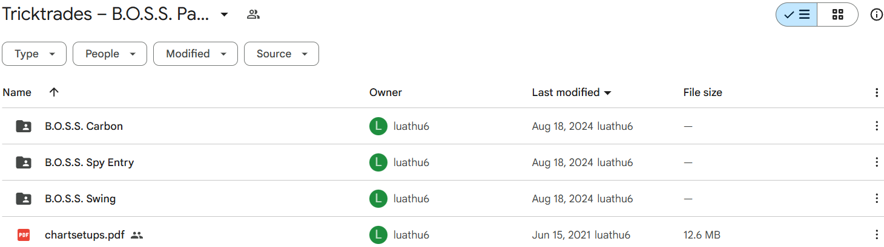The width and height of the screenshot is (884, 247).
Task: Switch to list layout view
Action: click(796, 15)
